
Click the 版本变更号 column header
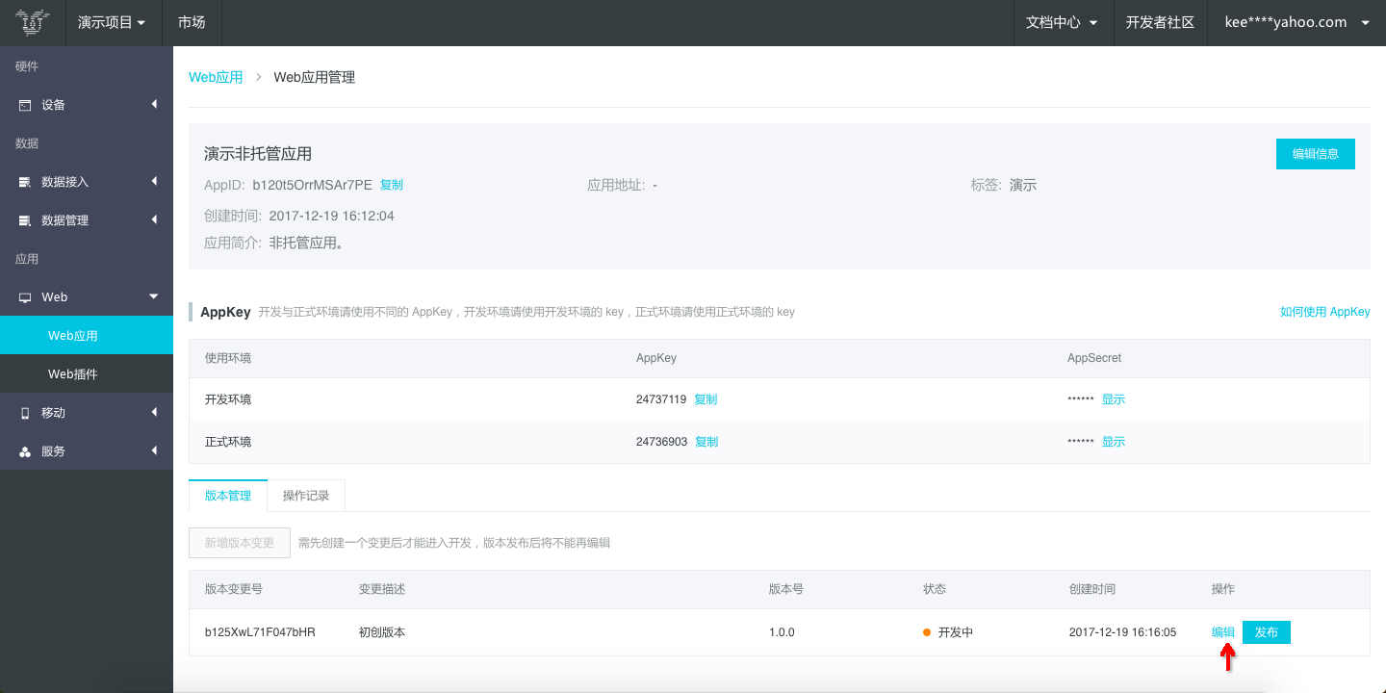point(234,589)
